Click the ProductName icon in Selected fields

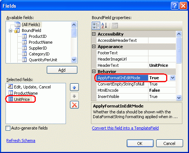tap(11, 93)
